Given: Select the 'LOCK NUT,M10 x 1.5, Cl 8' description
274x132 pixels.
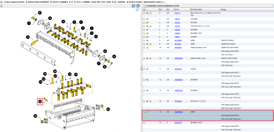Looking at the screenshot, I should (x=200, y=26).
